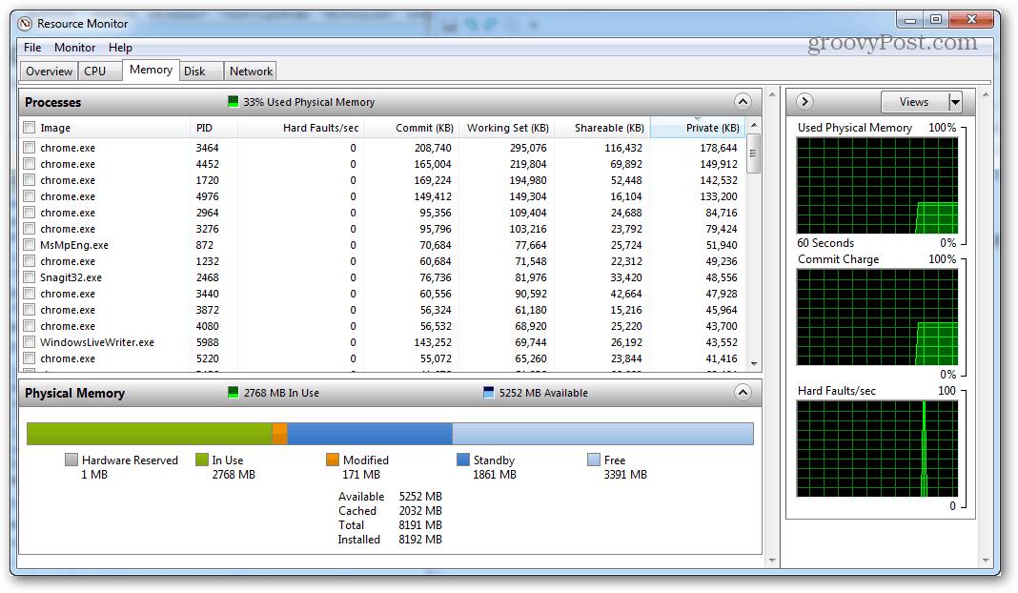Check the chrome.exe PID 3464 checkbox

30,148
